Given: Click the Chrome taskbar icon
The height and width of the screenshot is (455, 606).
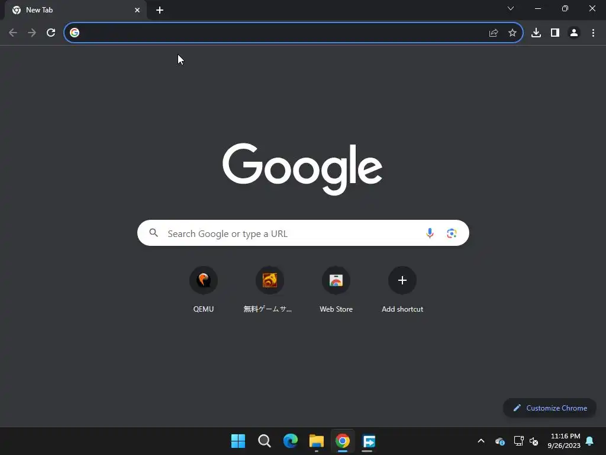Looking at the screenshot, I should (x=343, y=441).
